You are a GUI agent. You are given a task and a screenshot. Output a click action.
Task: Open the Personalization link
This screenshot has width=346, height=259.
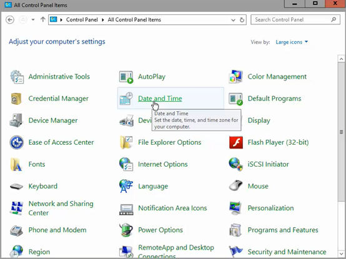pos(270,208)
